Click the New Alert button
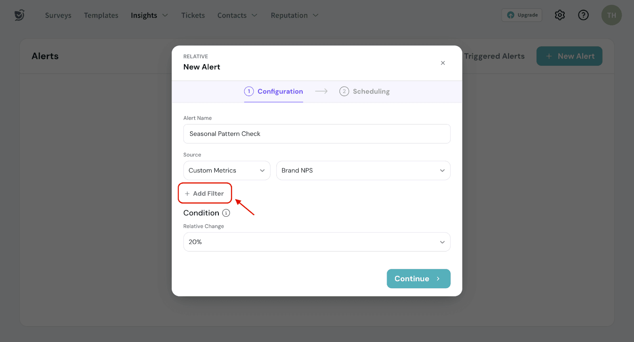The height and width of the screenshot is (342, 634). point(569,56)
